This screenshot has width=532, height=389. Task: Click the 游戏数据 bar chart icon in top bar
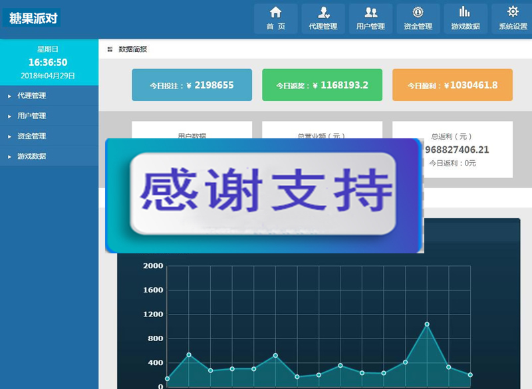coord(465,12)
